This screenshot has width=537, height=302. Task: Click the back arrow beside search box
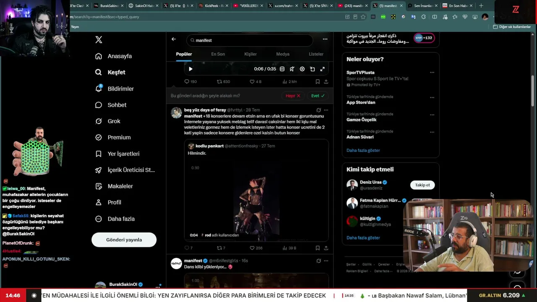pyautogui.click(x=174, y=39)
